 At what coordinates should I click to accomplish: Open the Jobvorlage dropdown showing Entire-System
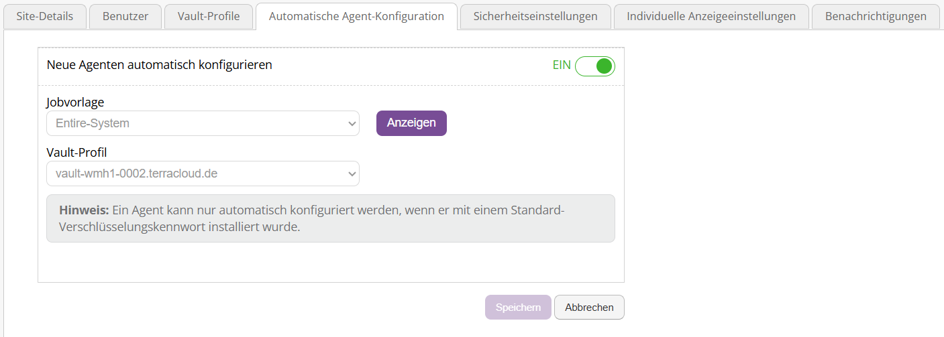click(203, 123)
